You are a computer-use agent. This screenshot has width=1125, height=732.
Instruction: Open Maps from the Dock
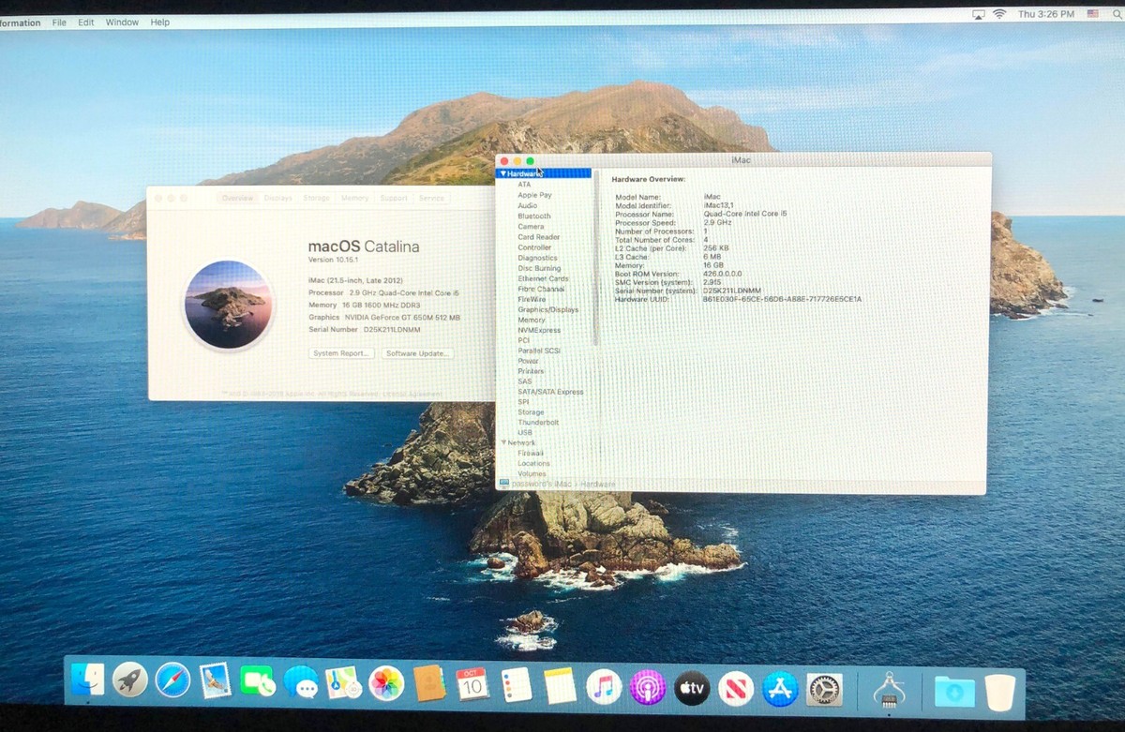coord(343,683)
